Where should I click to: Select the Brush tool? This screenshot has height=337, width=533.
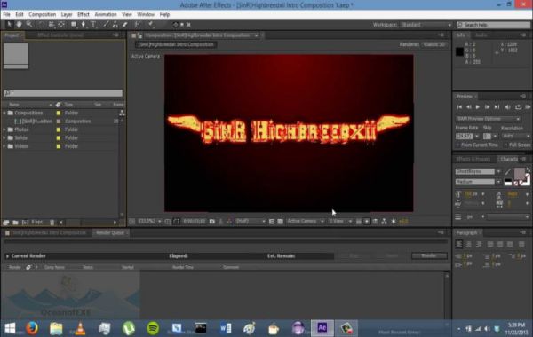tap(106, 25)
